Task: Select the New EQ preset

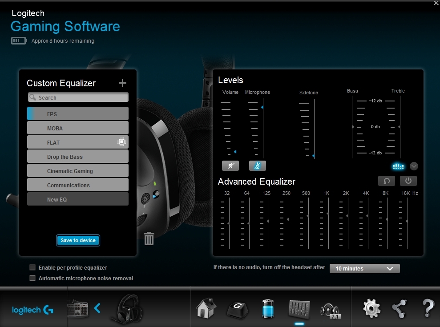Action: coord(78,199)
